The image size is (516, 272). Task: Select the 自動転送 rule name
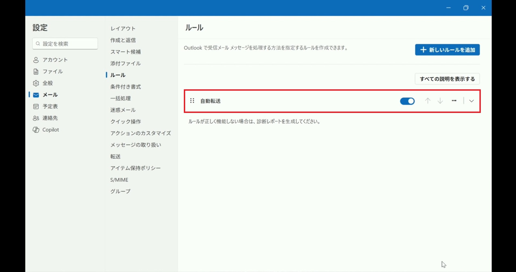pos(210,101)
